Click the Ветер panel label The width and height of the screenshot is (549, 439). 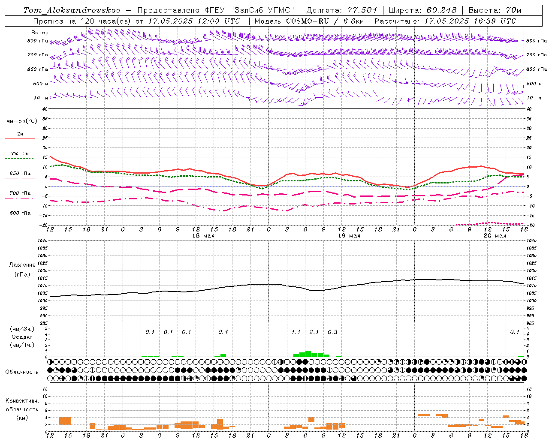40,33
